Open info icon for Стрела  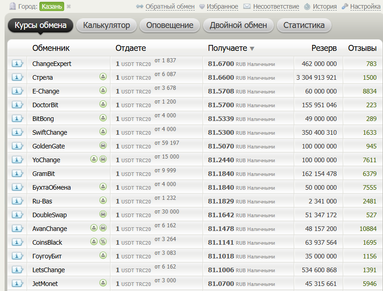click(17, 77)
